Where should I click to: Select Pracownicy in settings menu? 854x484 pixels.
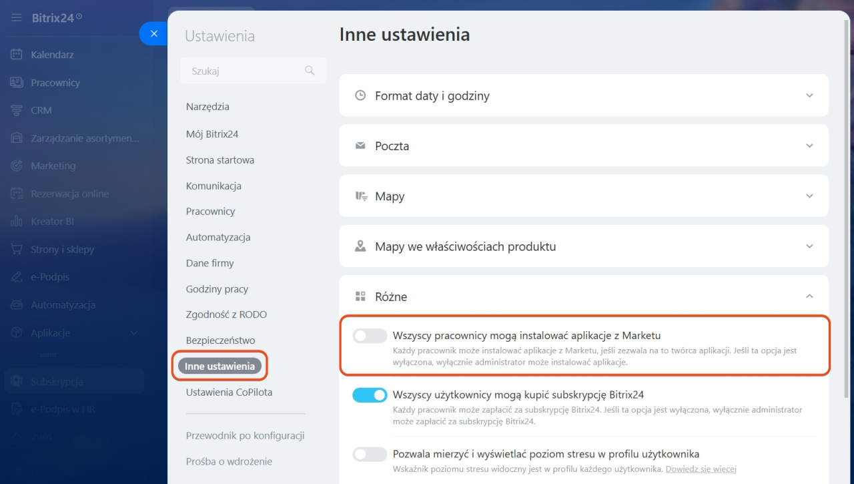tap(211, 212)
